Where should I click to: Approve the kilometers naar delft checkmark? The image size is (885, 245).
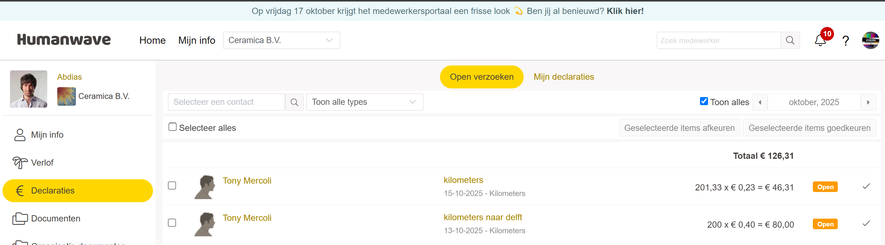[866, 223]
